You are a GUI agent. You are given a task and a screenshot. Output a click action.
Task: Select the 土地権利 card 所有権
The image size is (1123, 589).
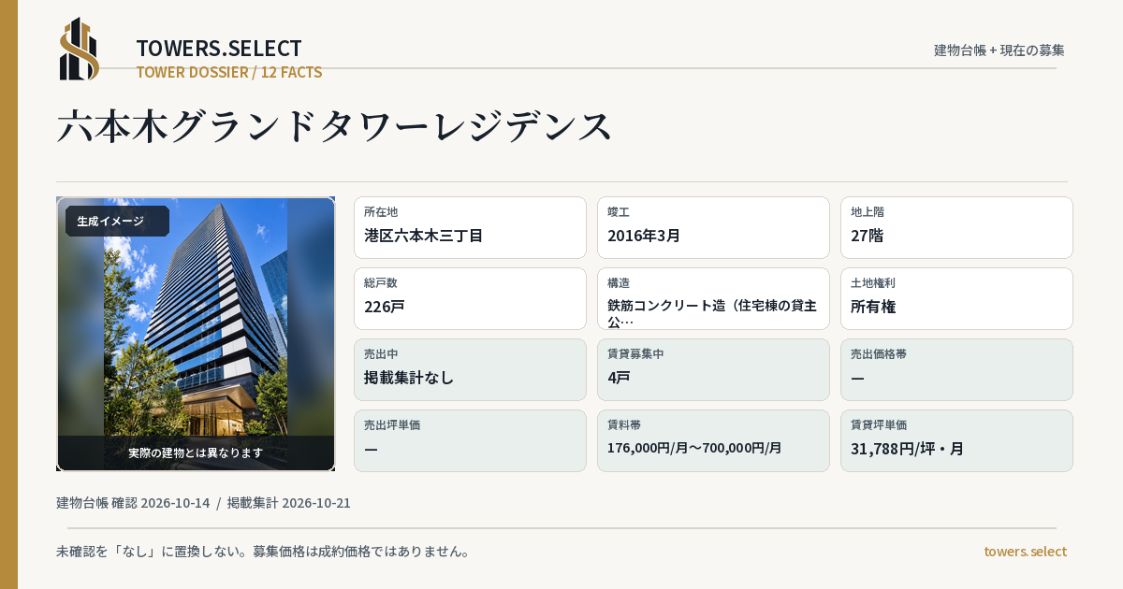point(956,298)
